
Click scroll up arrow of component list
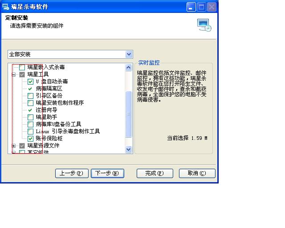[129, 68]
